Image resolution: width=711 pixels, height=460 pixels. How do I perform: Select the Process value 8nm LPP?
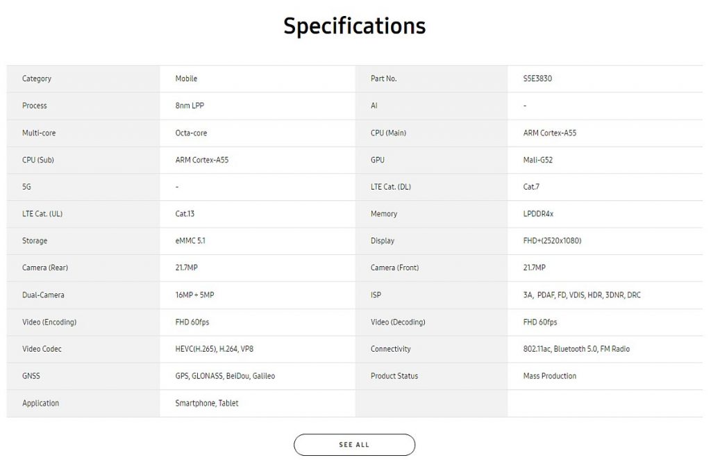(x=190, y=106)
